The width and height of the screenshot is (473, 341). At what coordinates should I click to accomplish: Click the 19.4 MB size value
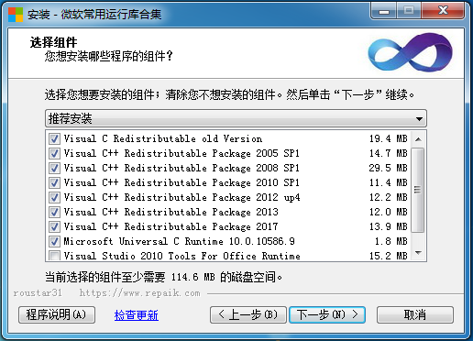(x=389, y=138)
